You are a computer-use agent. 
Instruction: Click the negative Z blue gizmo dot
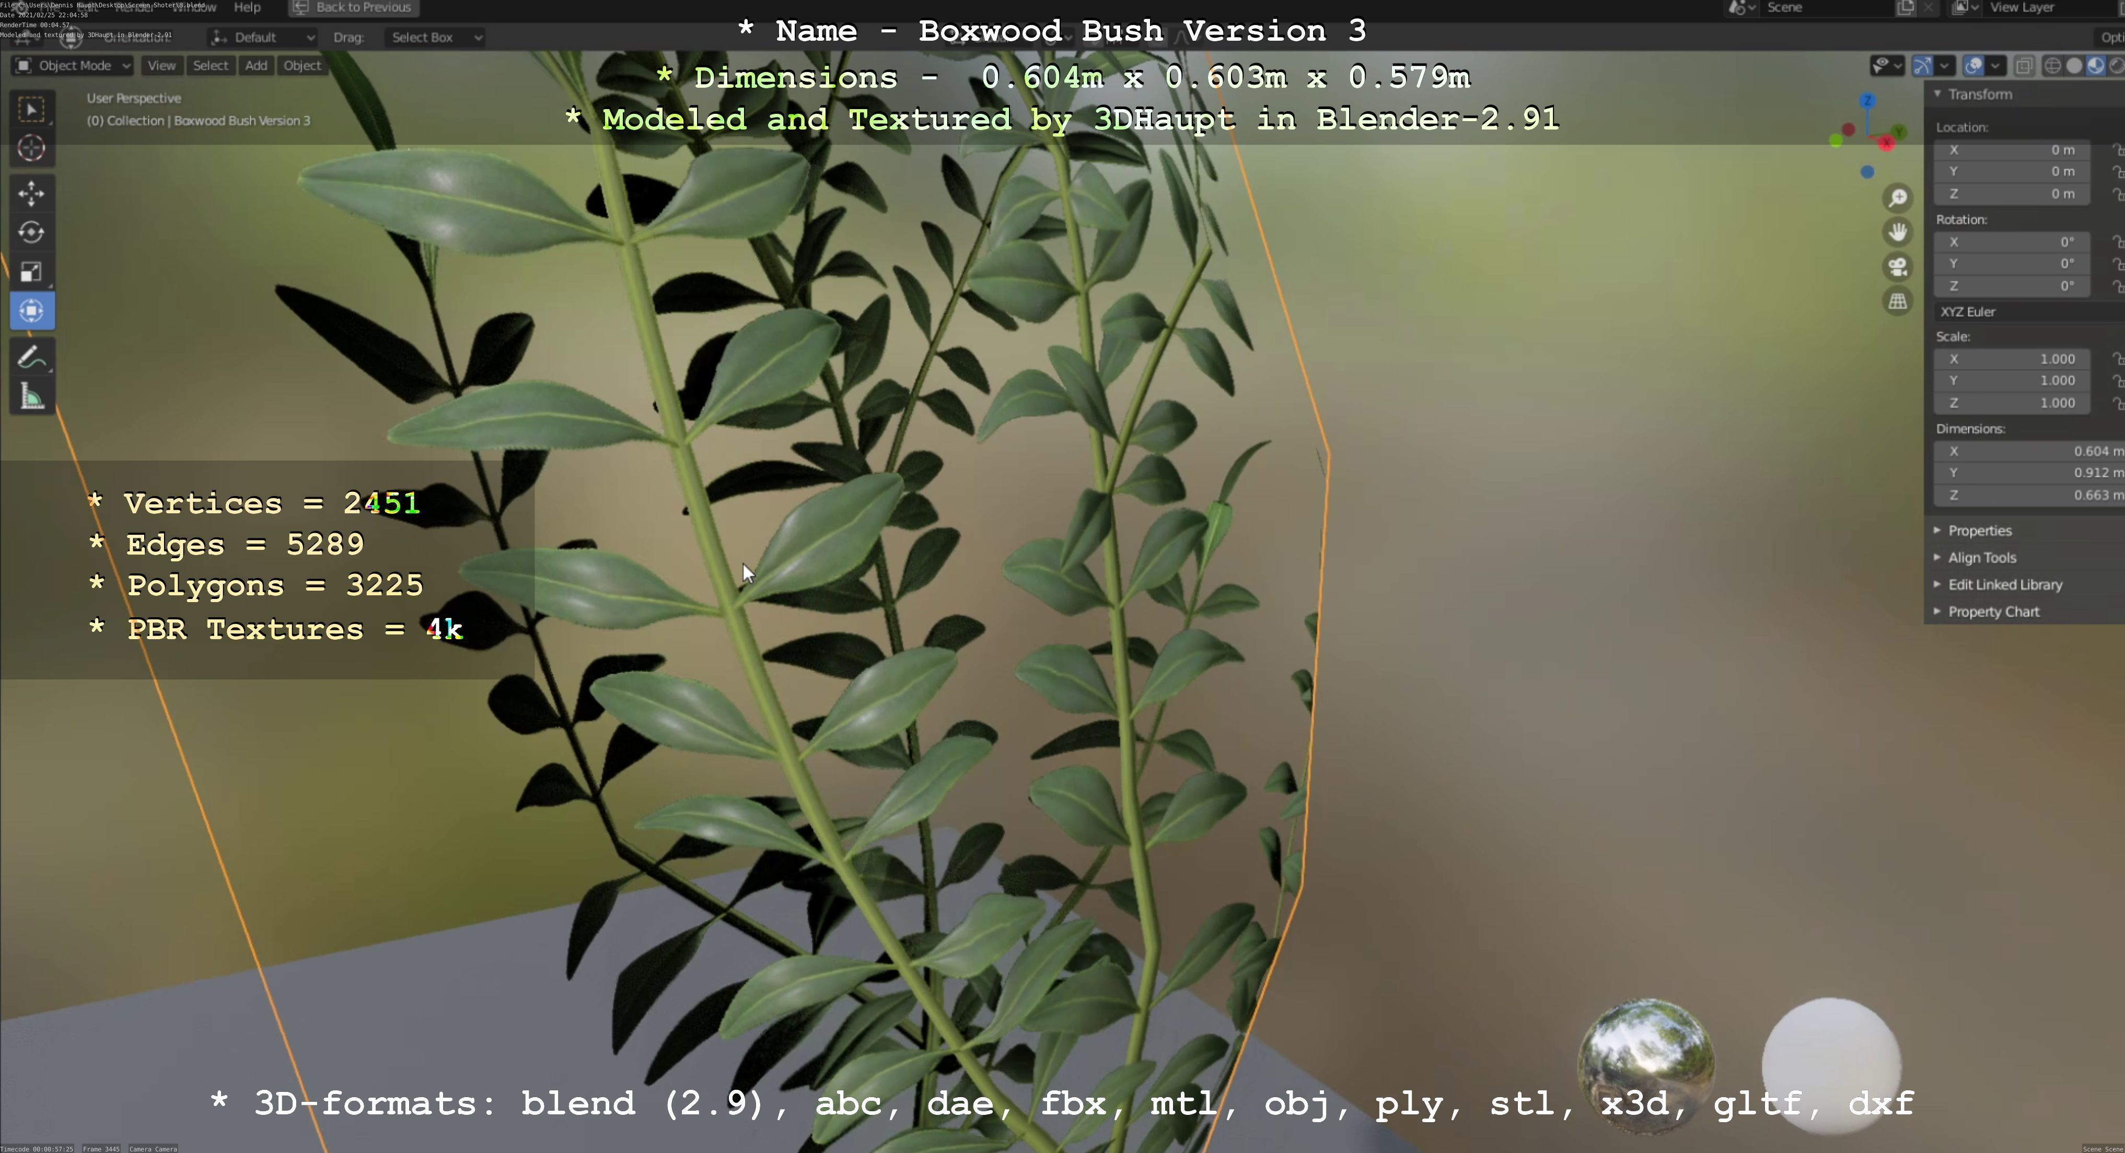pyautogui.click(x=1867, y=171)
